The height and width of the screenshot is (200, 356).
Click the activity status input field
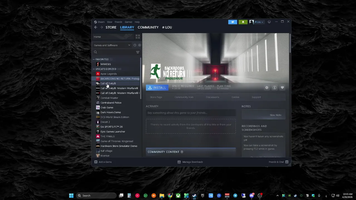[191, 113]
